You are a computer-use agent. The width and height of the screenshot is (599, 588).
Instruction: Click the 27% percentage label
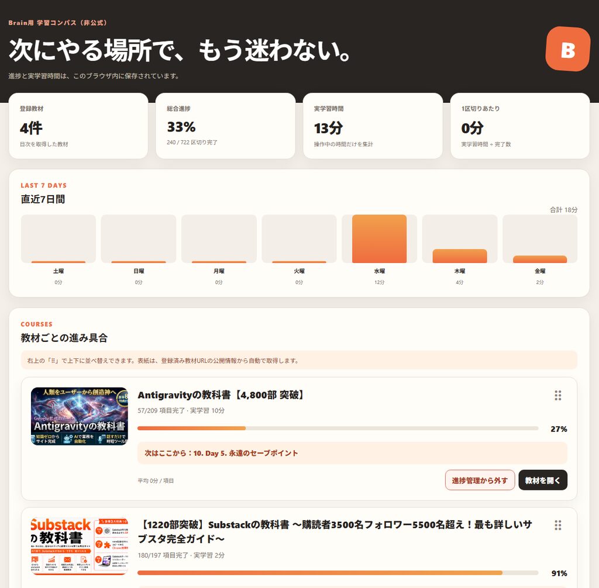coord(559,429)
